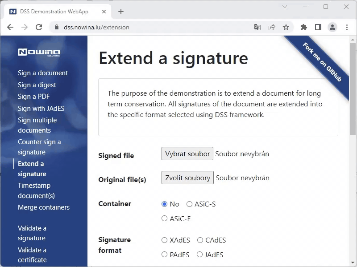Select the ASiC-E container radio button

tap(165, 218)
